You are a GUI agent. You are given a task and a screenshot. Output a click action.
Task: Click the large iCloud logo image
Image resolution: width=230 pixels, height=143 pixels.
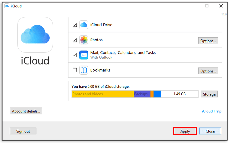35,35
